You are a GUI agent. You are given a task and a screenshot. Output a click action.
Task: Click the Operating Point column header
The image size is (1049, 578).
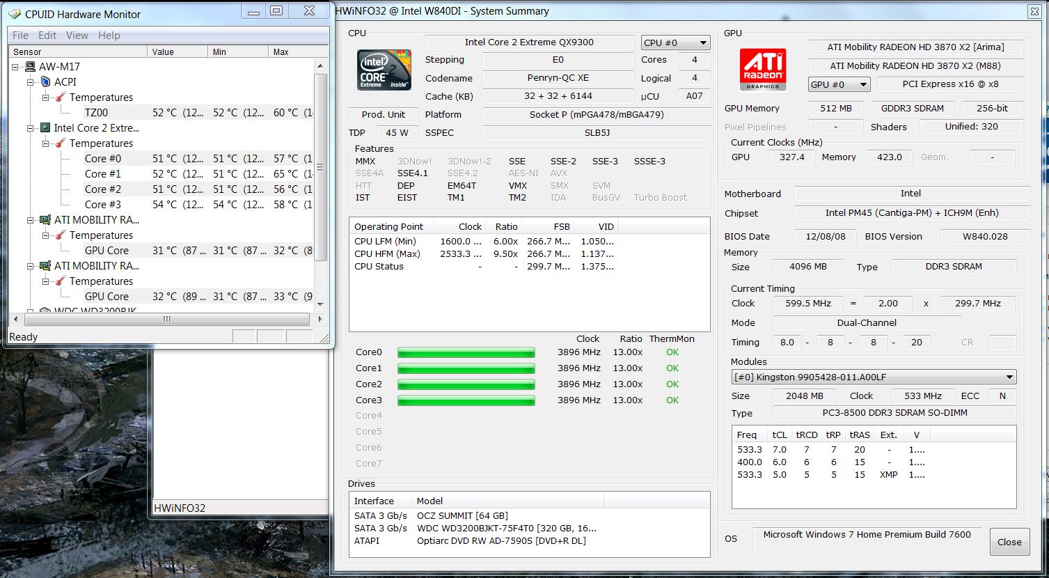click(391, 227)
